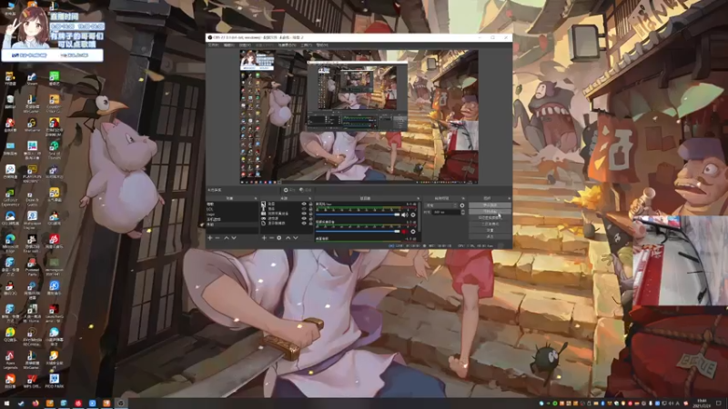
Task: Click transition duration input field
Action: tap(446, 213)
